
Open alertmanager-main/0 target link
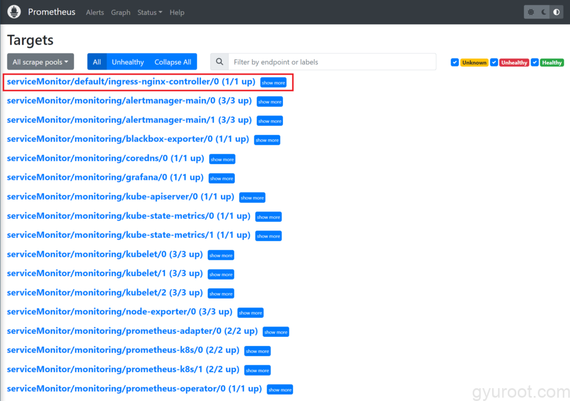click(129, 100)
